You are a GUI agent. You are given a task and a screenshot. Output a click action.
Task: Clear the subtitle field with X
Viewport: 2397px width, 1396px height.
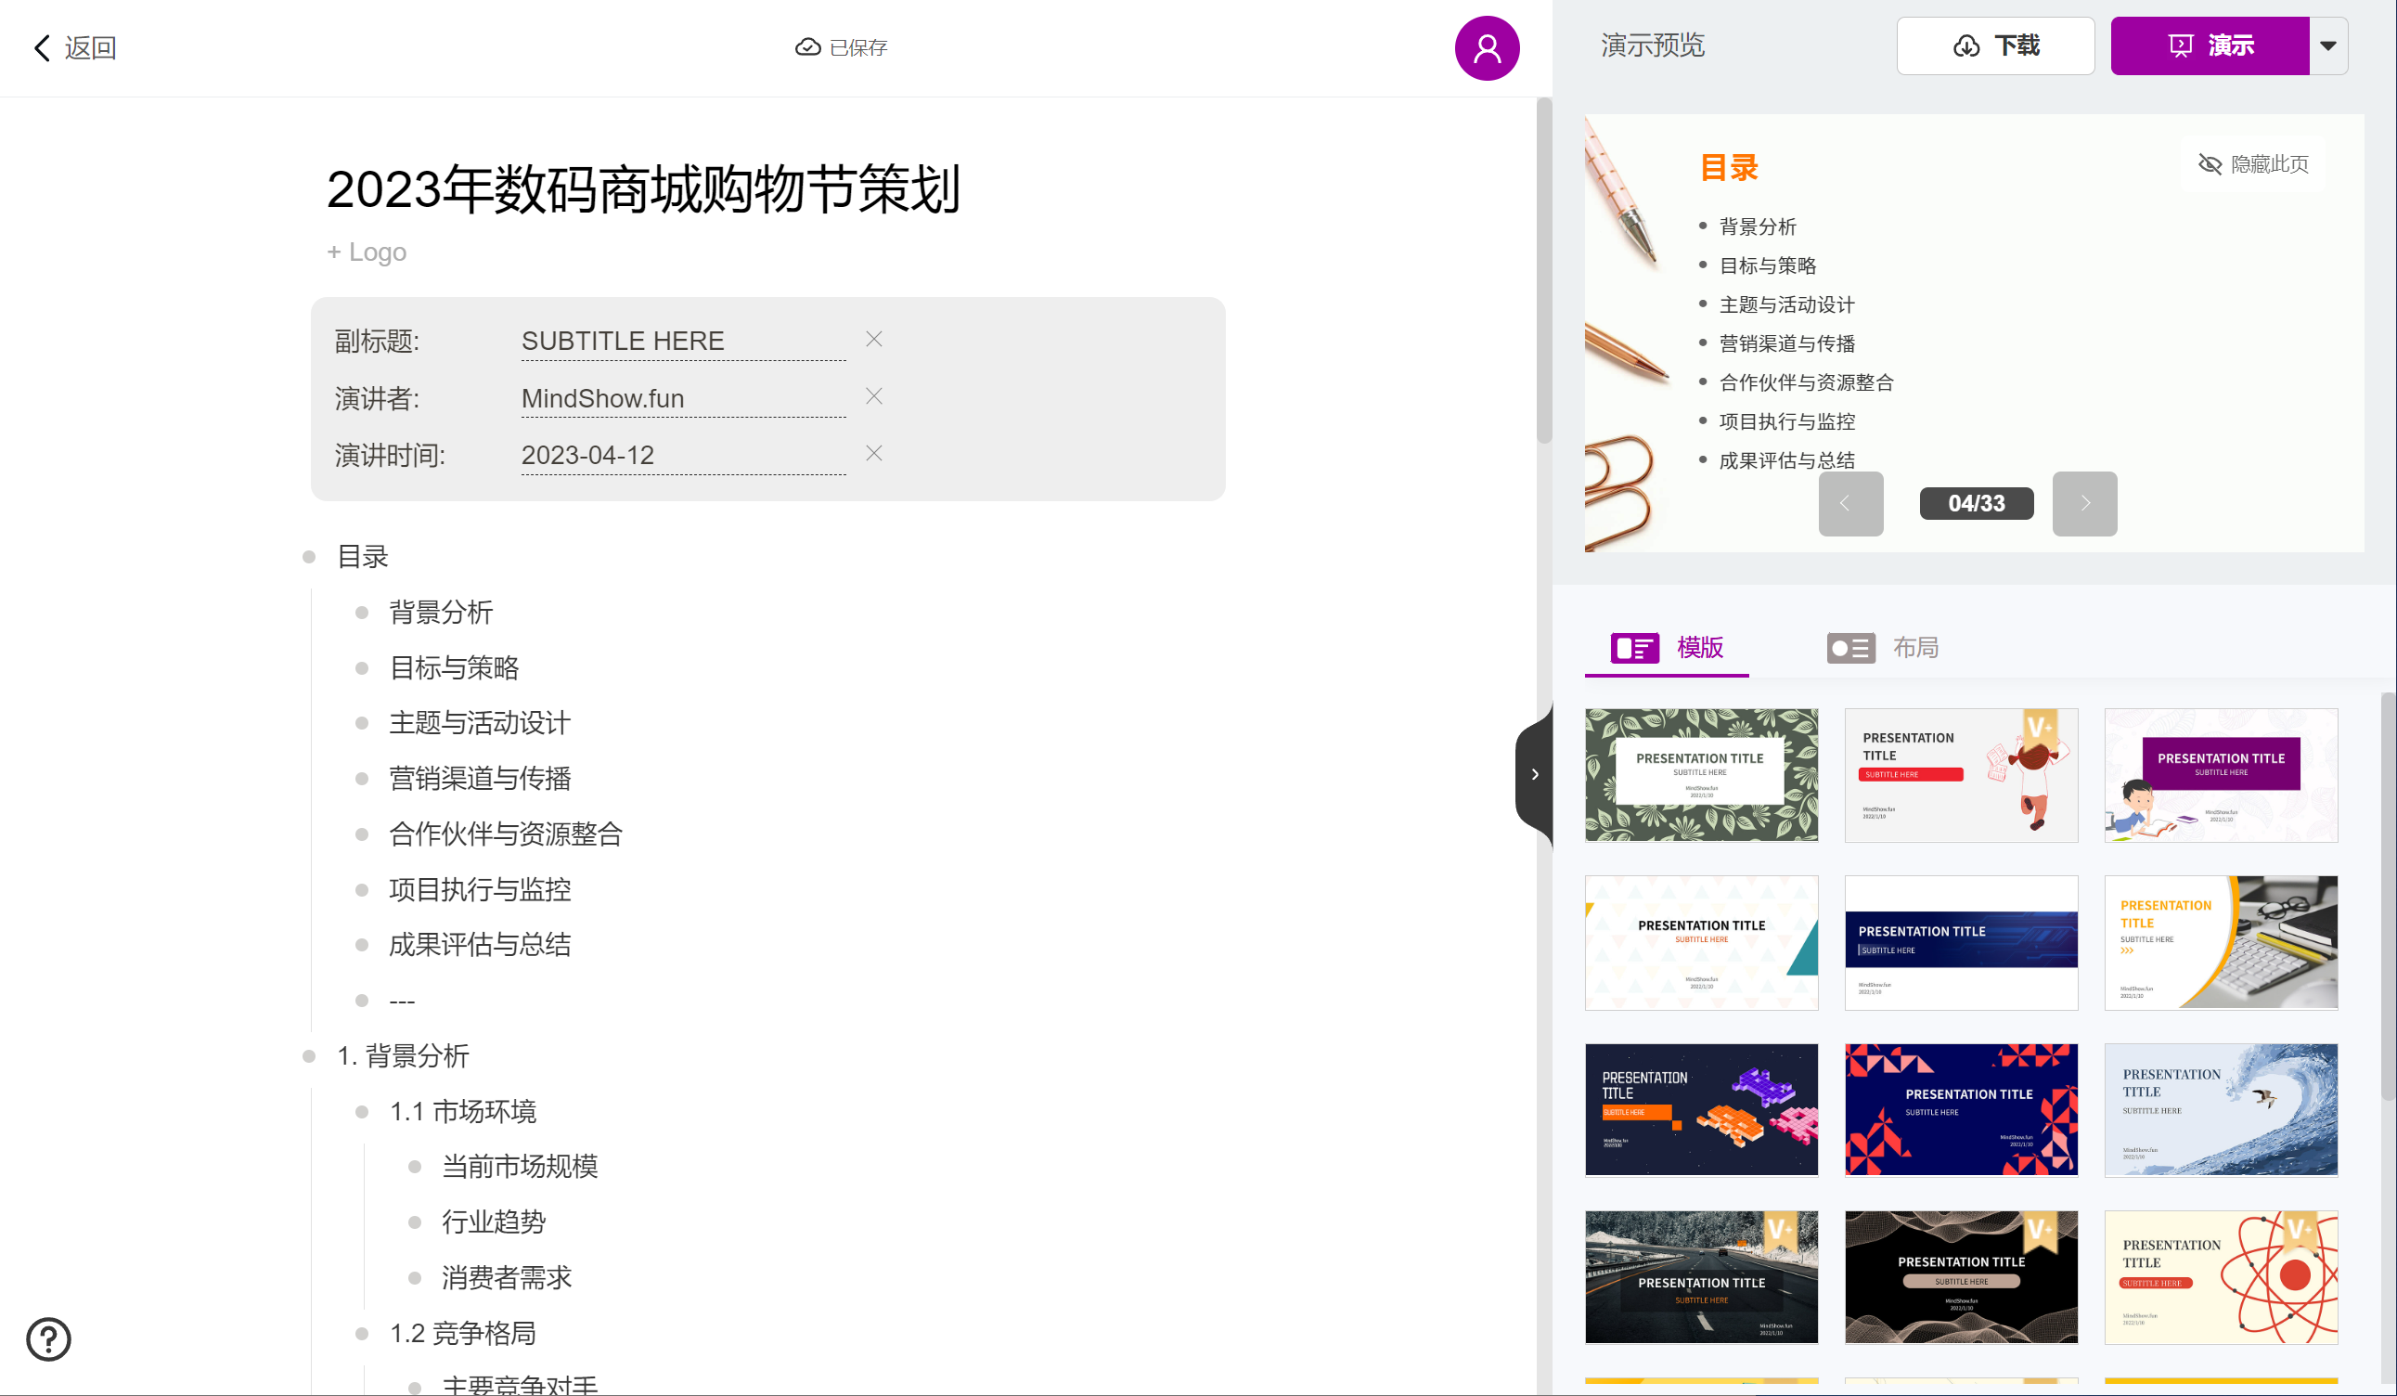pos(873,340)
